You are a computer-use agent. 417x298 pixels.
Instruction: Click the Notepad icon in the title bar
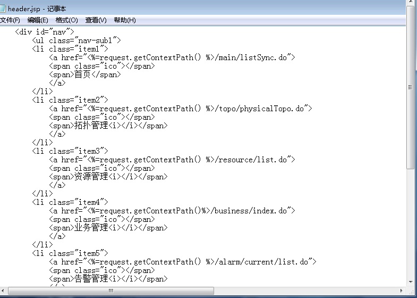[x=3, y=9]
